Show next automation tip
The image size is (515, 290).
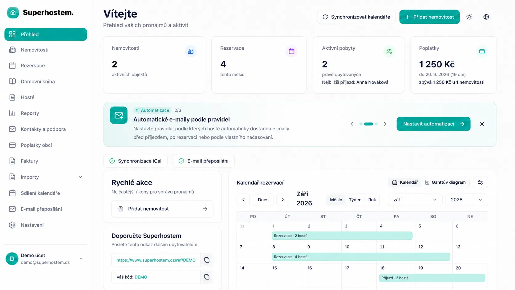385,124
